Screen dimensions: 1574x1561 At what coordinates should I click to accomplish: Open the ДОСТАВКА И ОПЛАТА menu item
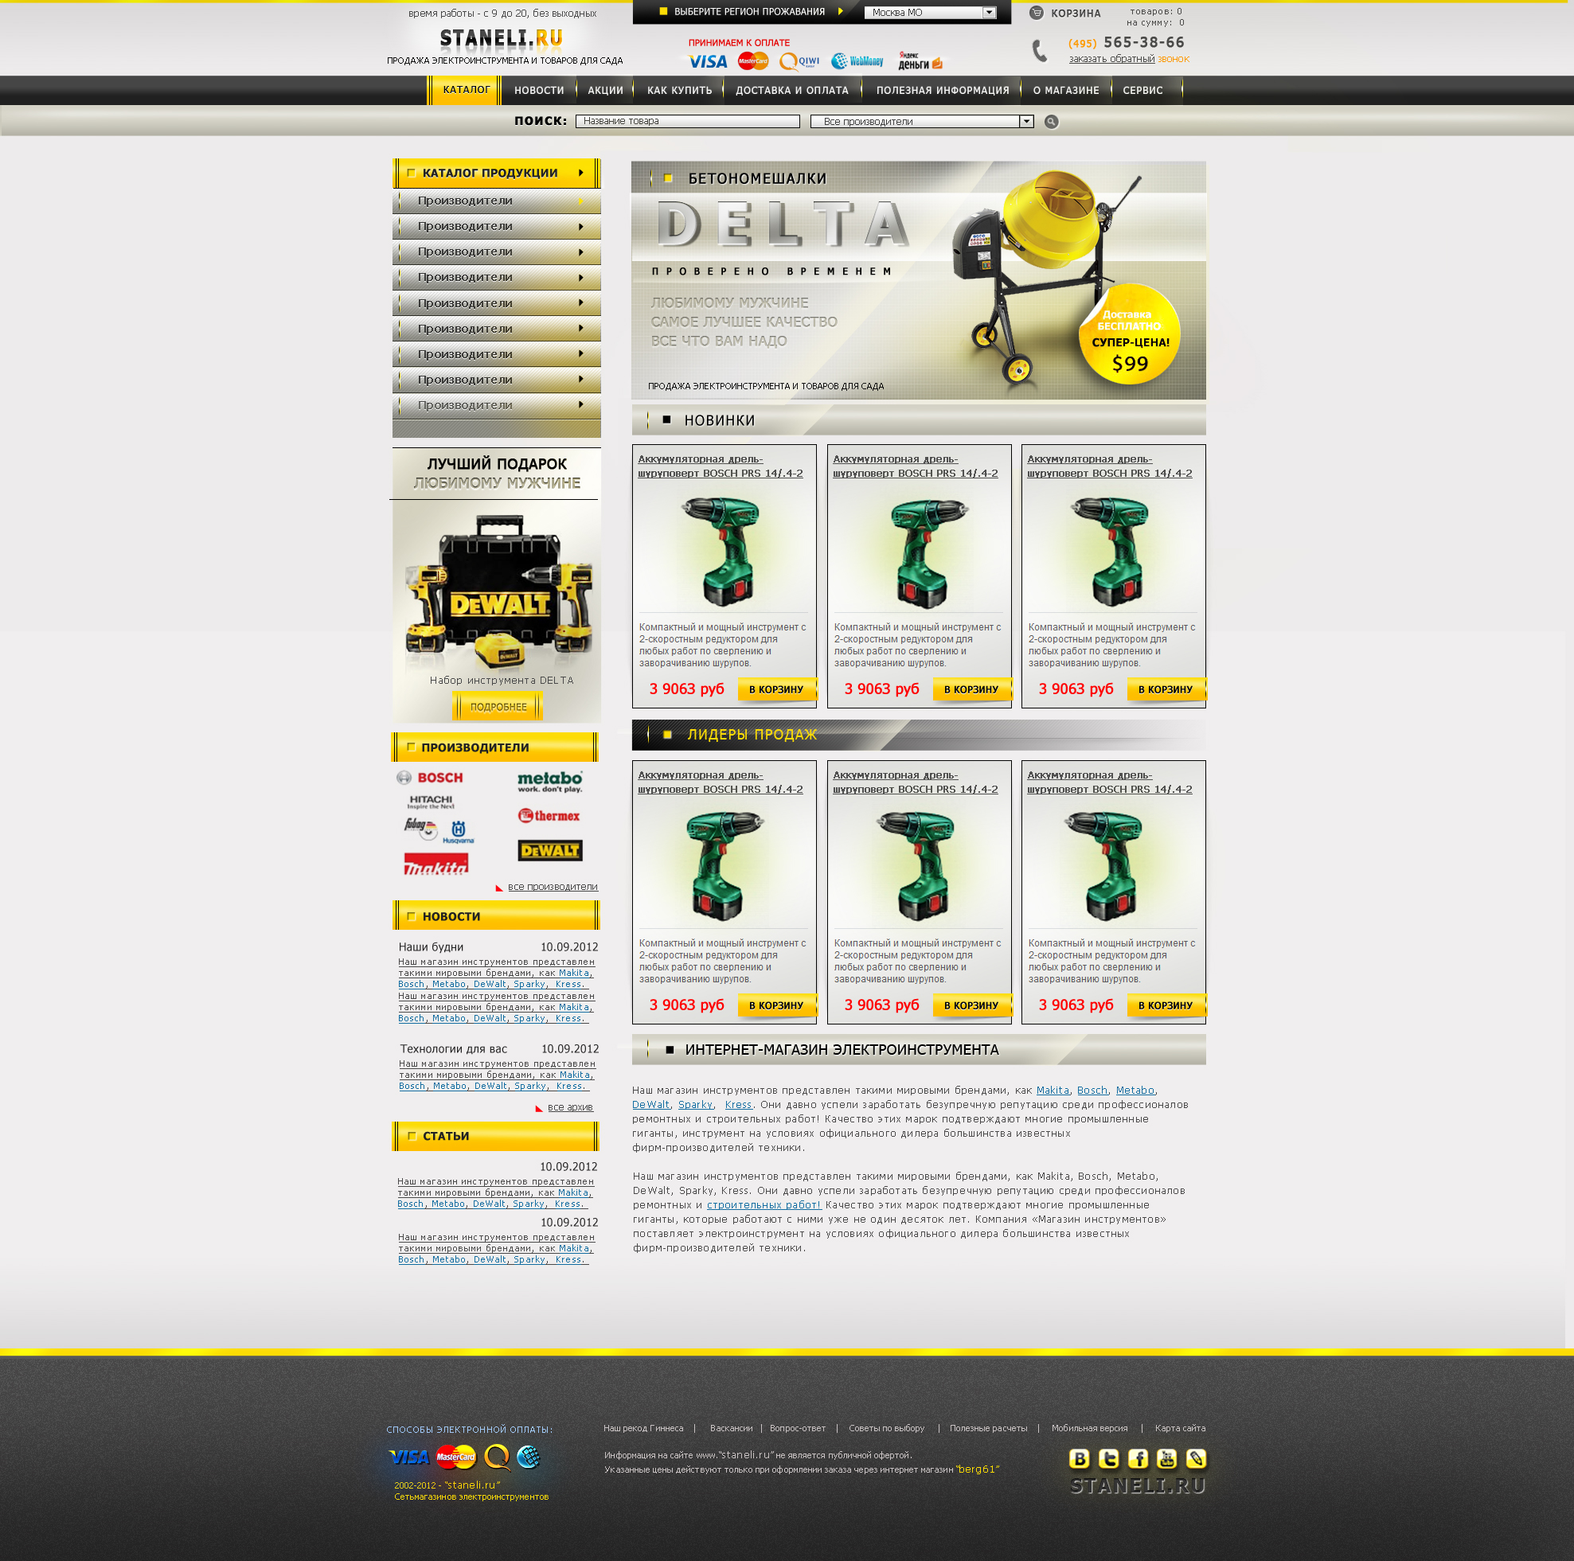coord(792,91)
